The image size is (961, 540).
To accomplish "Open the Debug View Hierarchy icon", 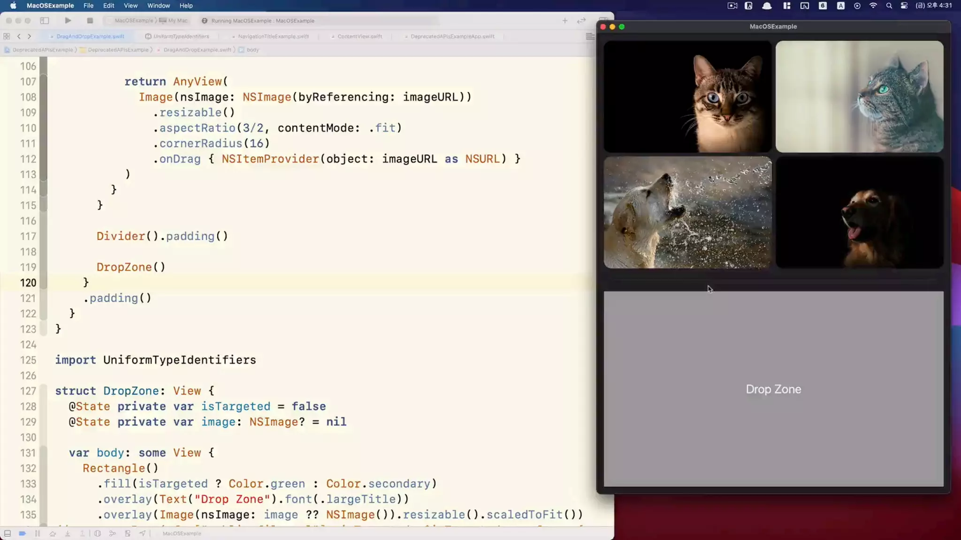I will point(98,533).
